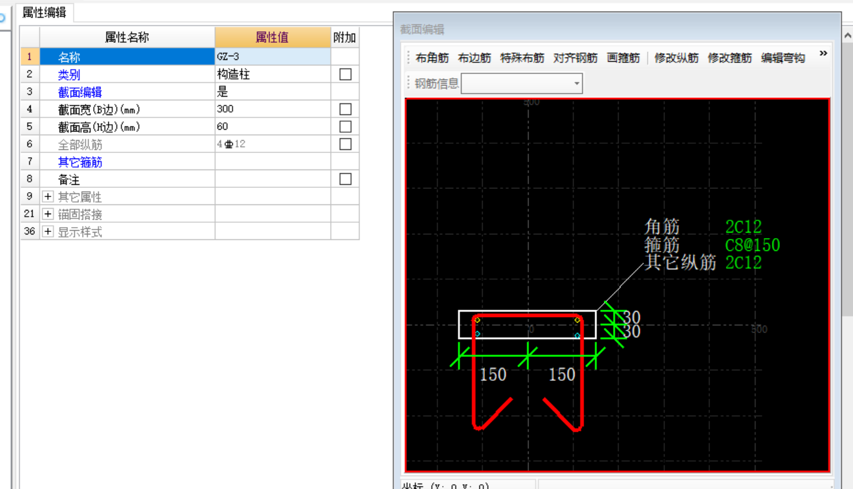Select the top-right yellow corner rebar point
This screenshot has height=489, width=853.
tap(577, 319)
